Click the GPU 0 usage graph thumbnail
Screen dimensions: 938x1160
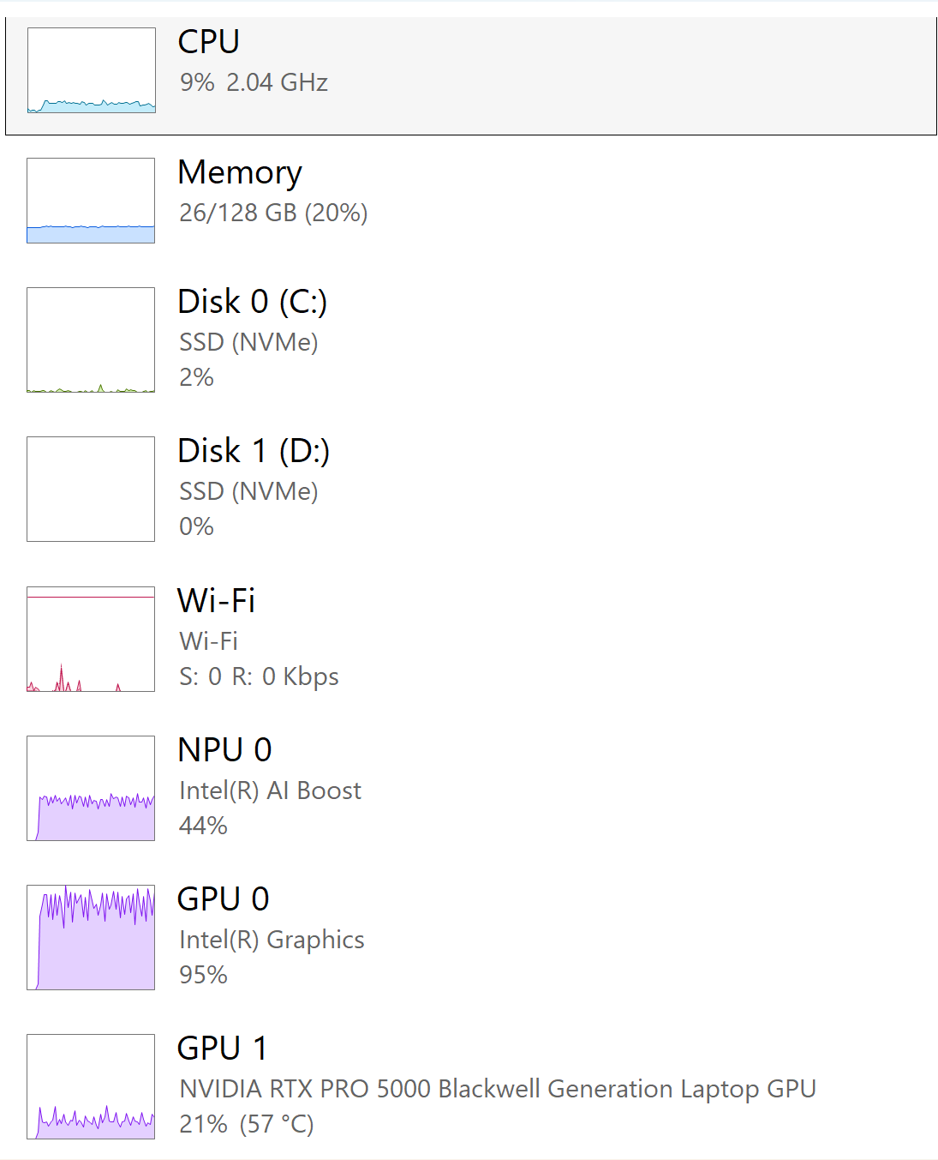[x=91, y=937]
